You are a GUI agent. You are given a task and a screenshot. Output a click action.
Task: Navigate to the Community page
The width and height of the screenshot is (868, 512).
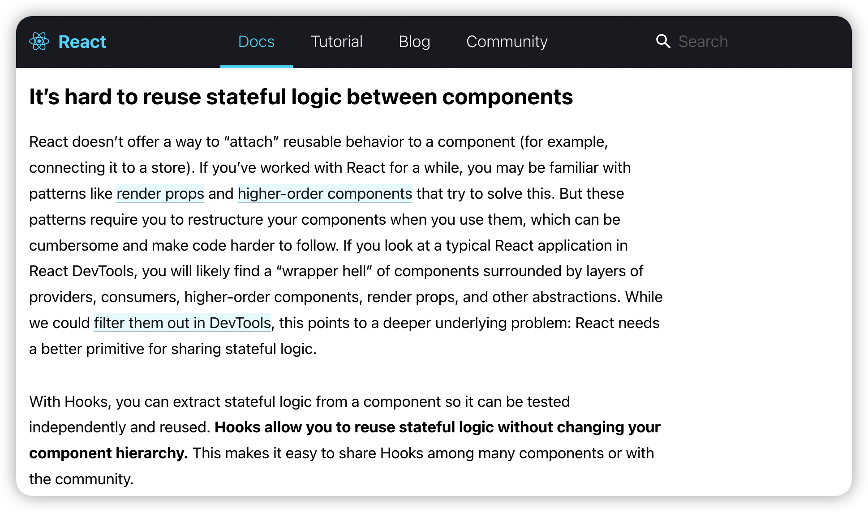(507, 42)
